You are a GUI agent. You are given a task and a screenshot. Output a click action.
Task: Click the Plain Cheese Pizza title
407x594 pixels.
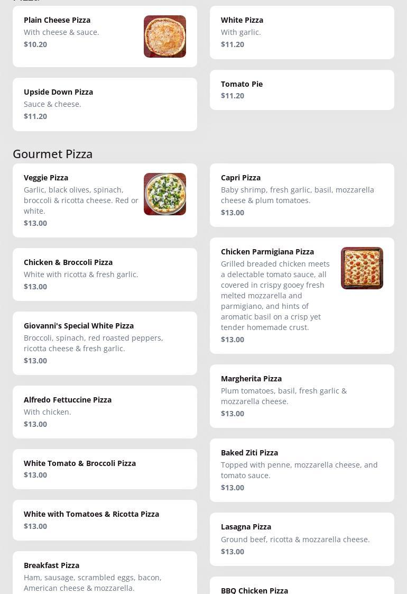[x=57, y=20]
